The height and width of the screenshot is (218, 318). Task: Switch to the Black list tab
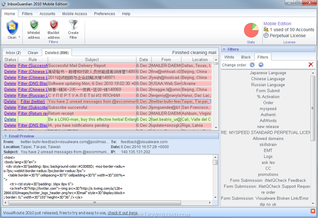point(246,57)
